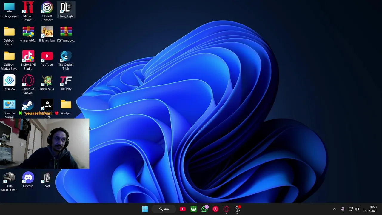Image resolution: width=382 pixels, height=215 pixels.
Task: Select the Selibon Medy... folder in second row
Action: 9,36
